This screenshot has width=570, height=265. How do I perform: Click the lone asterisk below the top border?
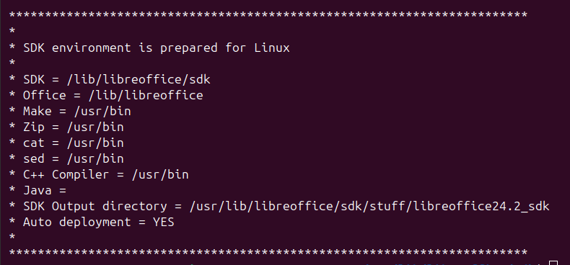tap(12, 32)
